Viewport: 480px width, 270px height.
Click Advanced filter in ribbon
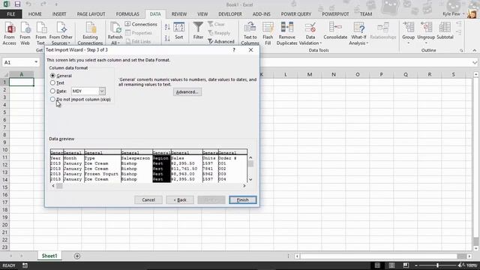[x=221, y=41]
